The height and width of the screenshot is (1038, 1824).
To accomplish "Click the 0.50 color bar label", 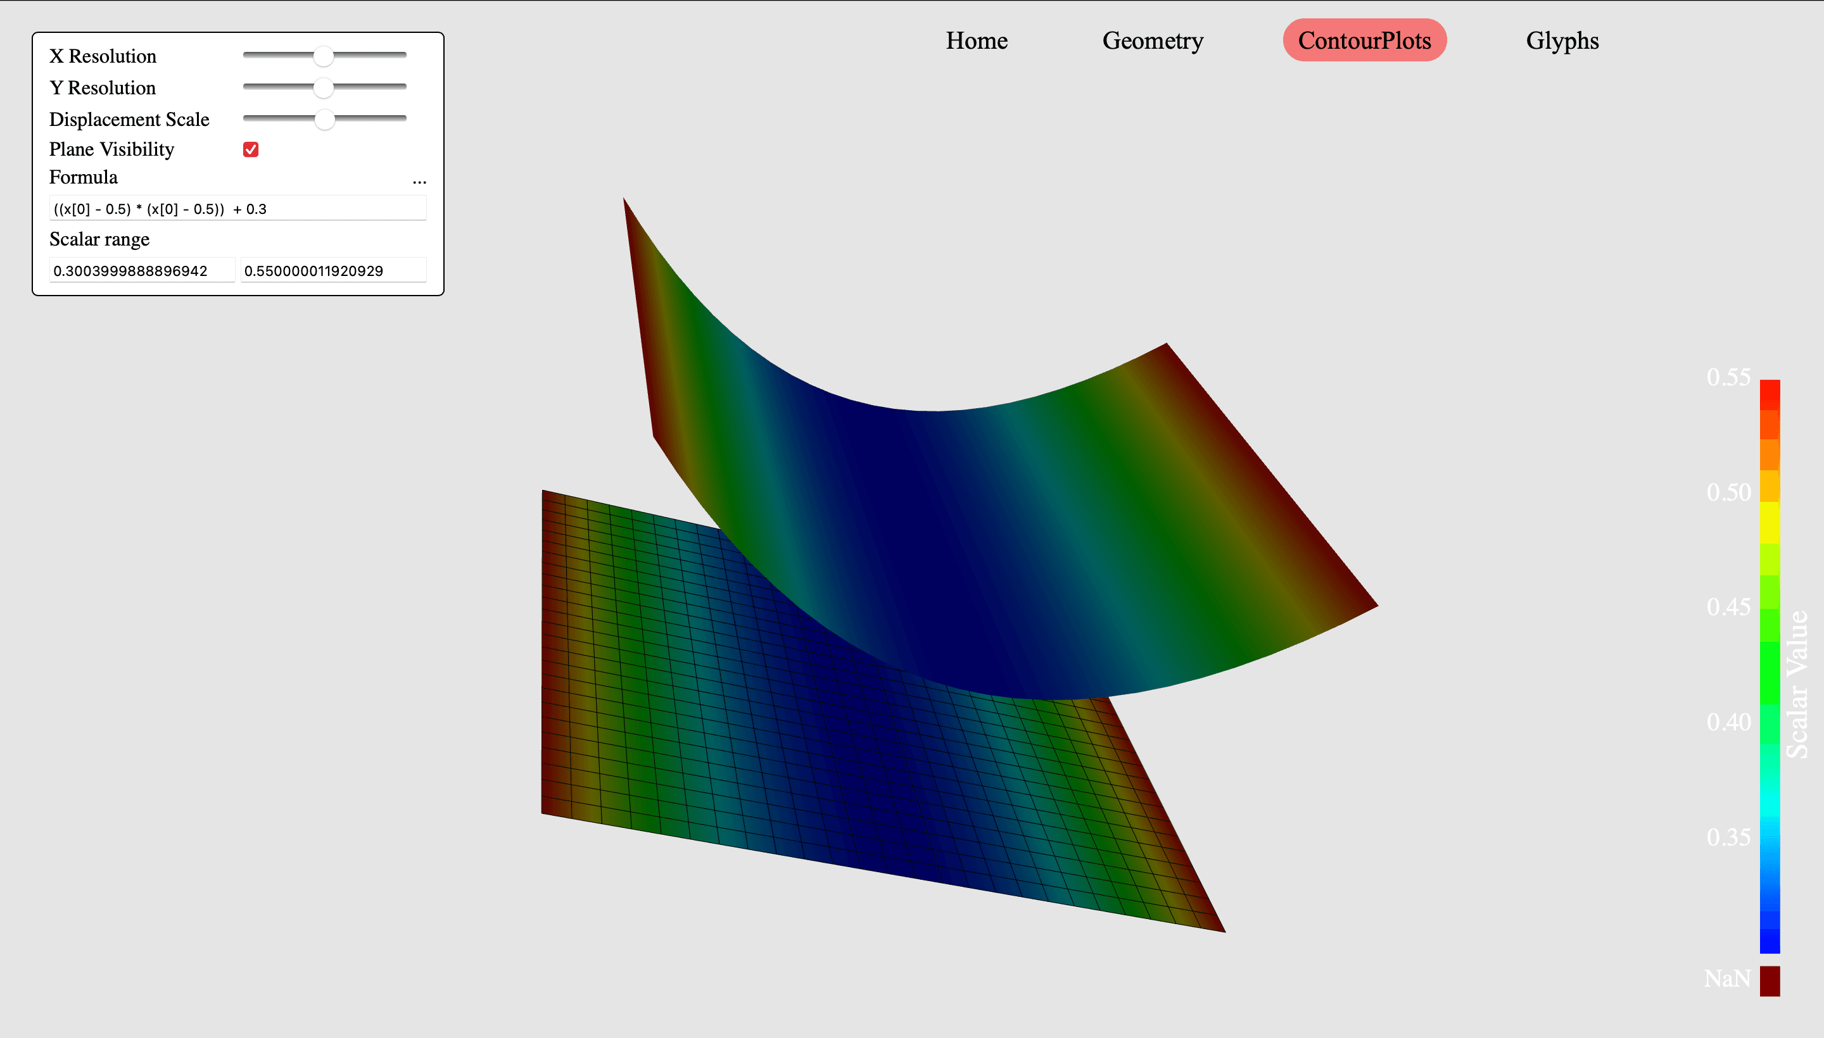I will click(x=1728, y=492).
